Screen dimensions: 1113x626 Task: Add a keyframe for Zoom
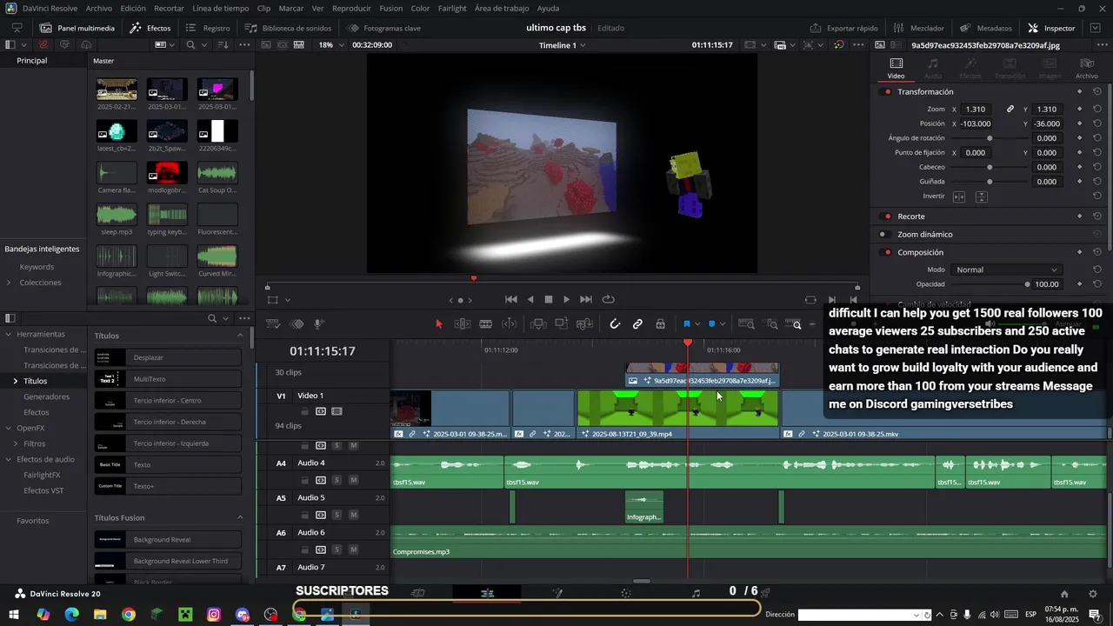tap(1080, 110)
